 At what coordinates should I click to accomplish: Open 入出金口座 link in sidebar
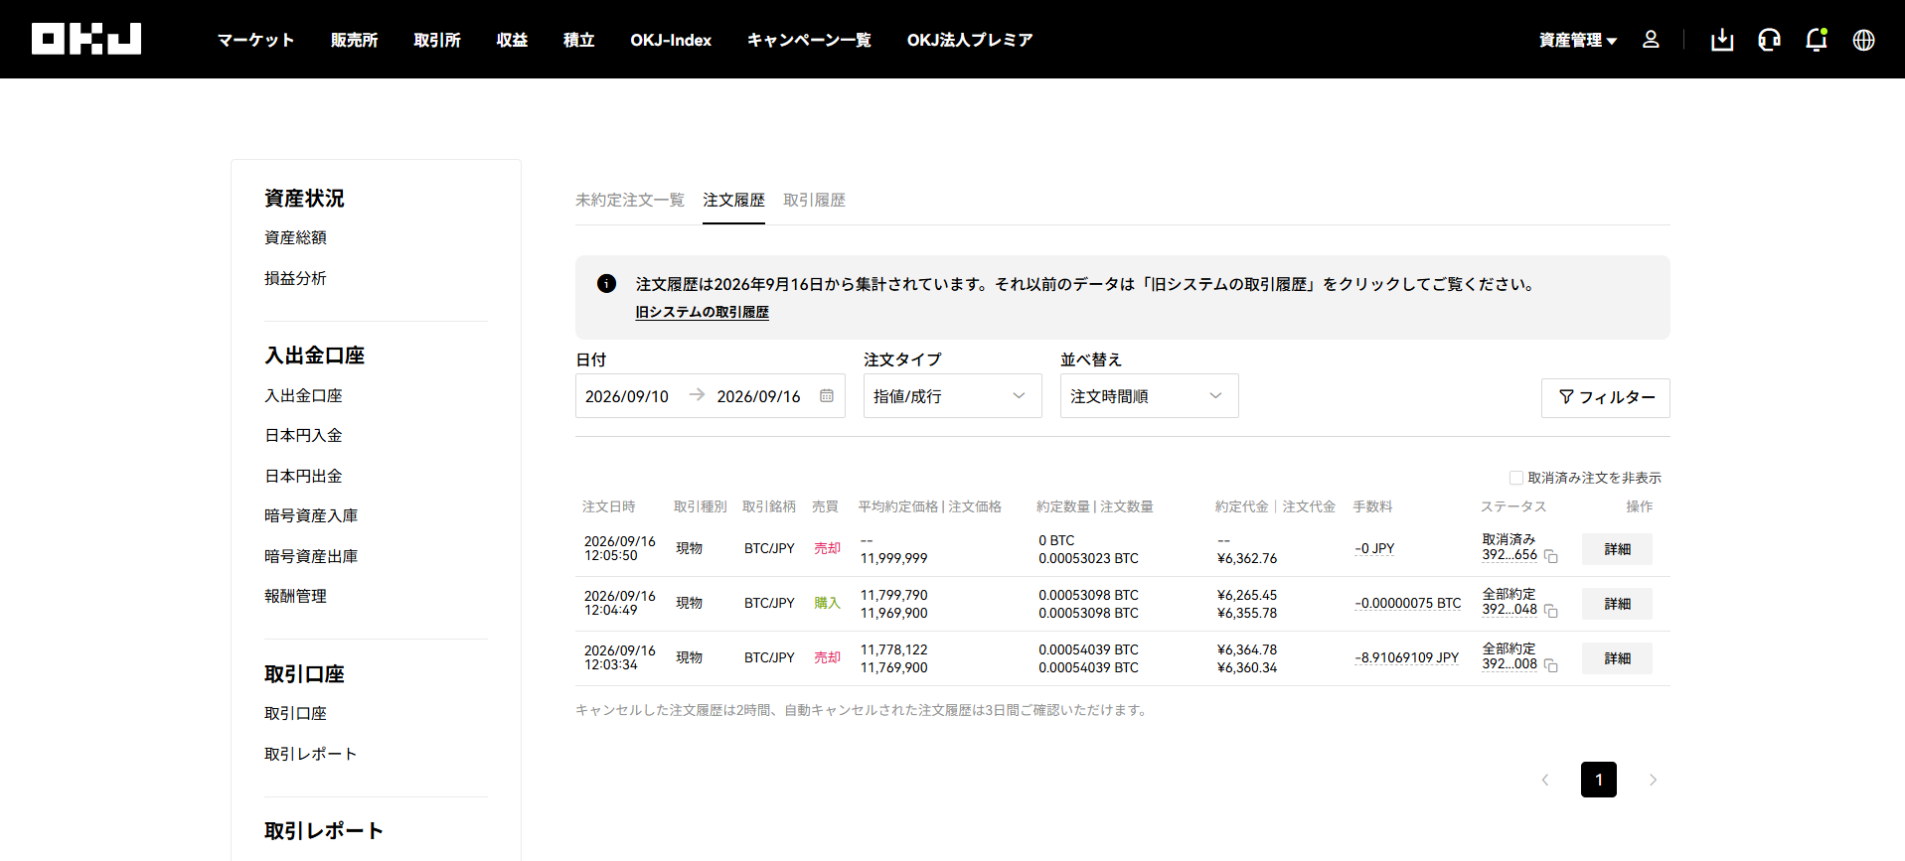(x=303, y=395)
